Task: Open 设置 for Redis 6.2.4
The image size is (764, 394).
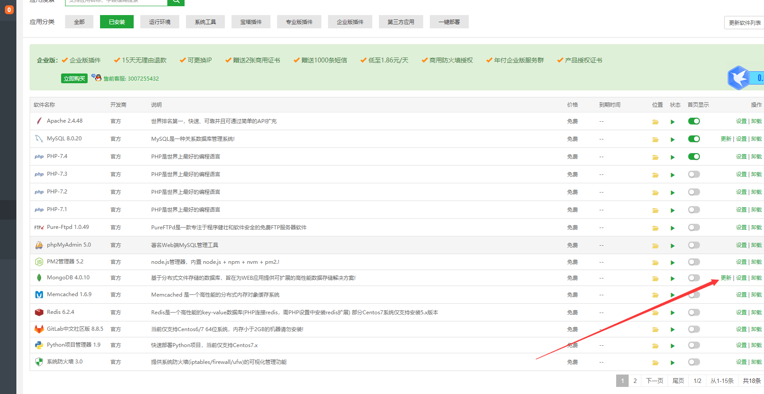Action: coord(741,313)
